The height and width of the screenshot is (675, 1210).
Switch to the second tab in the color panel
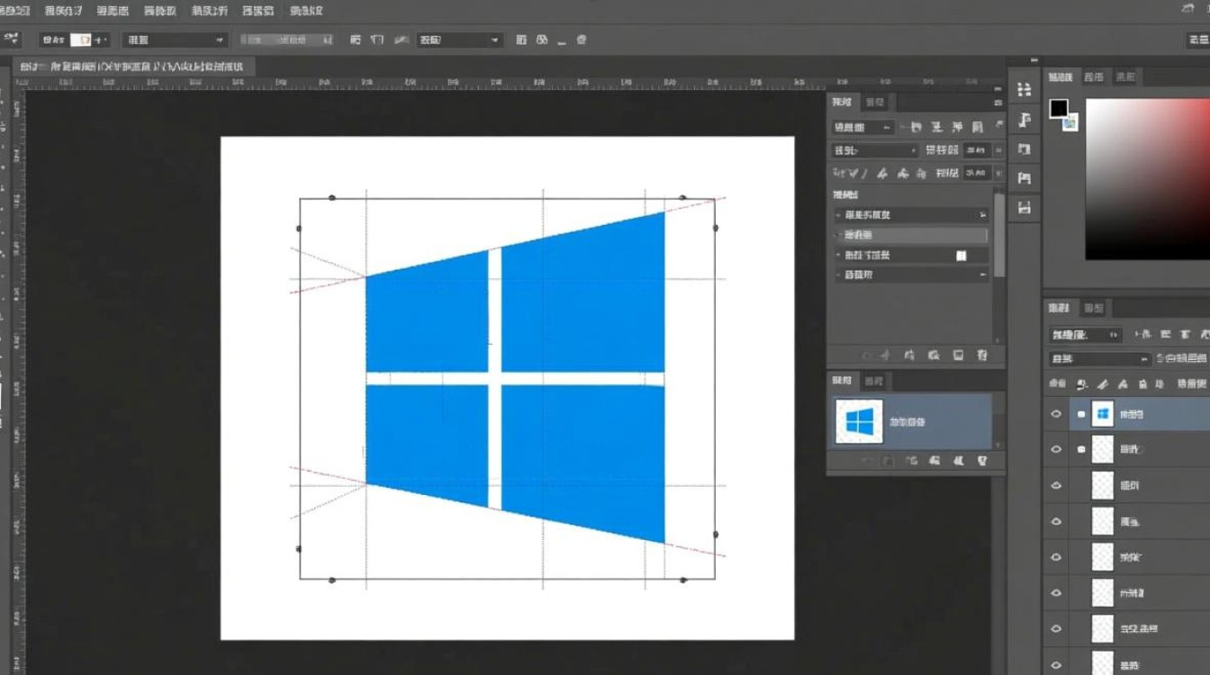click(x=1094, y=77)
